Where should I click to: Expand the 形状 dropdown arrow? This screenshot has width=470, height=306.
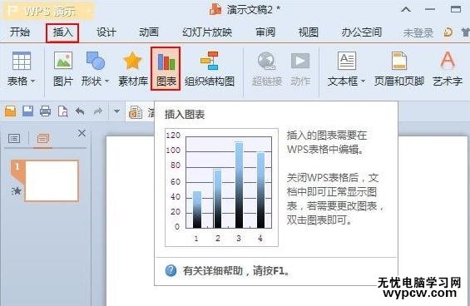(x=106, y=81)
